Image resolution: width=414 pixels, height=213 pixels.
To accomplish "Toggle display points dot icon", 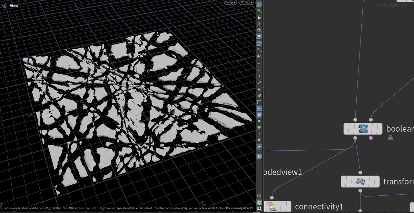I will [x=259, y=63].
